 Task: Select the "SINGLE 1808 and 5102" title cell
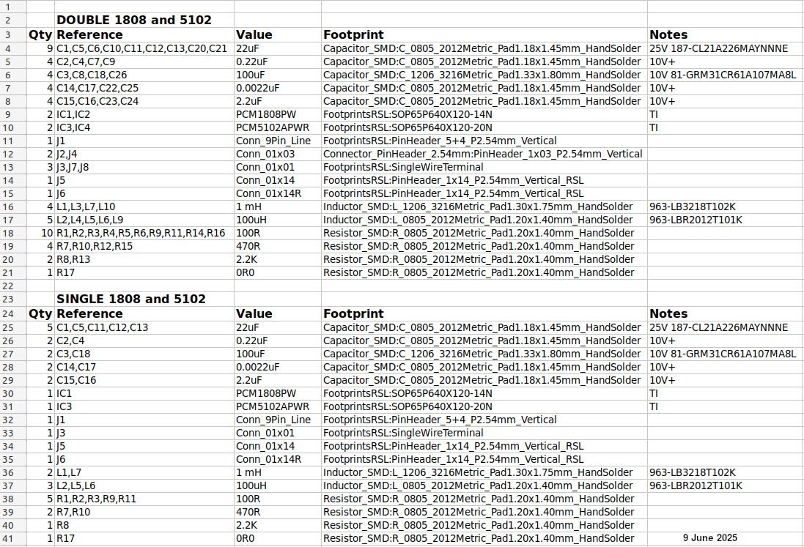[x=130, y=299]
